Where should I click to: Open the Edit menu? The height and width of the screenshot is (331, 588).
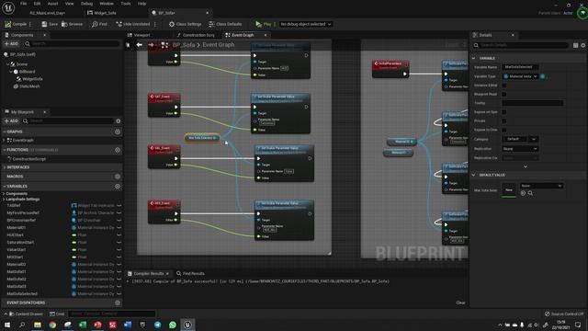coord(37,4)
